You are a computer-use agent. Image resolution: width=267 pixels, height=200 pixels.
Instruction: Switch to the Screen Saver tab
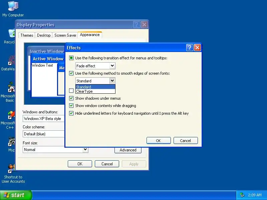[x=65, y=35]
